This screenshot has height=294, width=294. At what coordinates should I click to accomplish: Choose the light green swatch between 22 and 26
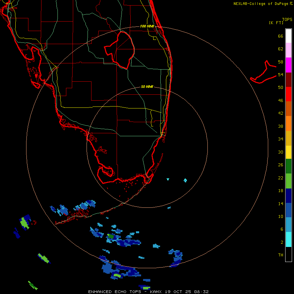click(288, 181)
